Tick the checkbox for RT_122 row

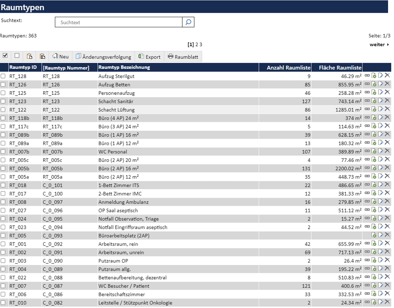point(3,110)
